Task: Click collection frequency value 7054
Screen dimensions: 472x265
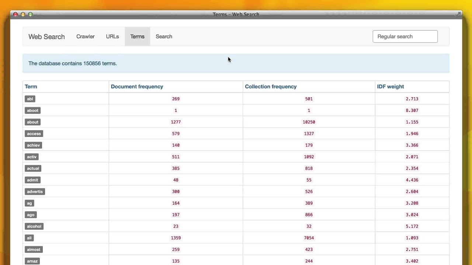Action: [309, 238]
